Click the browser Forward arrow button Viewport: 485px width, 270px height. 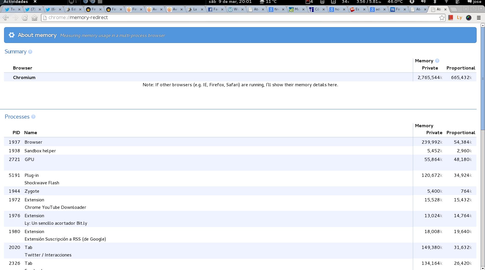[16, 18]
